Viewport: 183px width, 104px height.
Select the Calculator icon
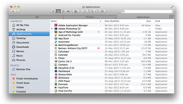point(56,52)
